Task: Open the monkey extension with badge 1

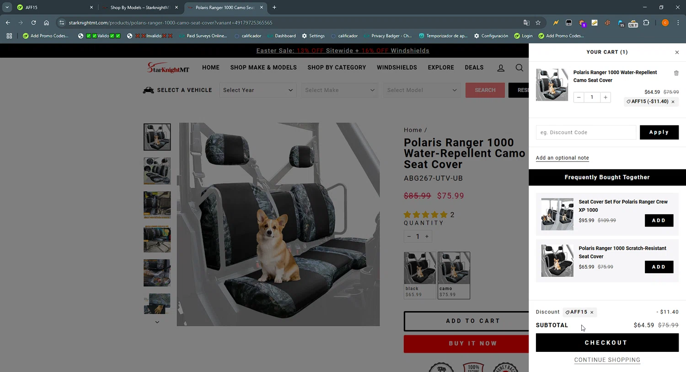Action: [x=582, y=23]
